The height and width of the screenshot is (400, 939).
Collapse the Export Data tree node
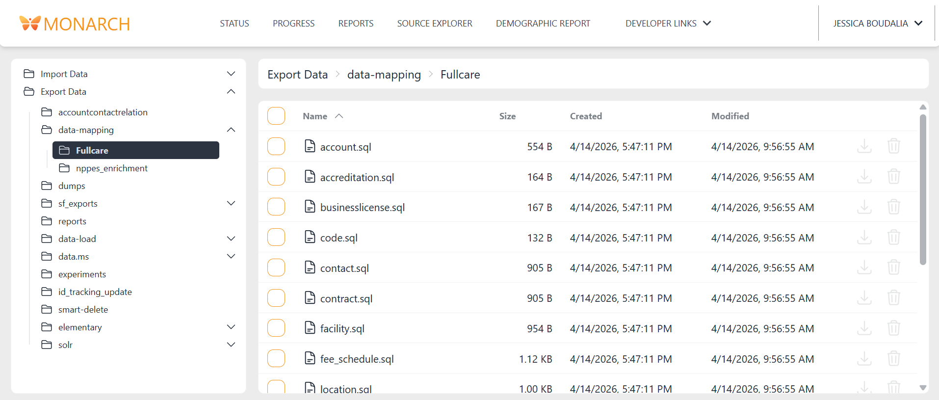coord(231,91)
